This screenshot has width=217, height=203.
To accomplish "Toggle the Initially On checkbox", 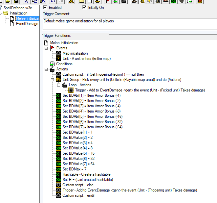I will tap(84, 7).
